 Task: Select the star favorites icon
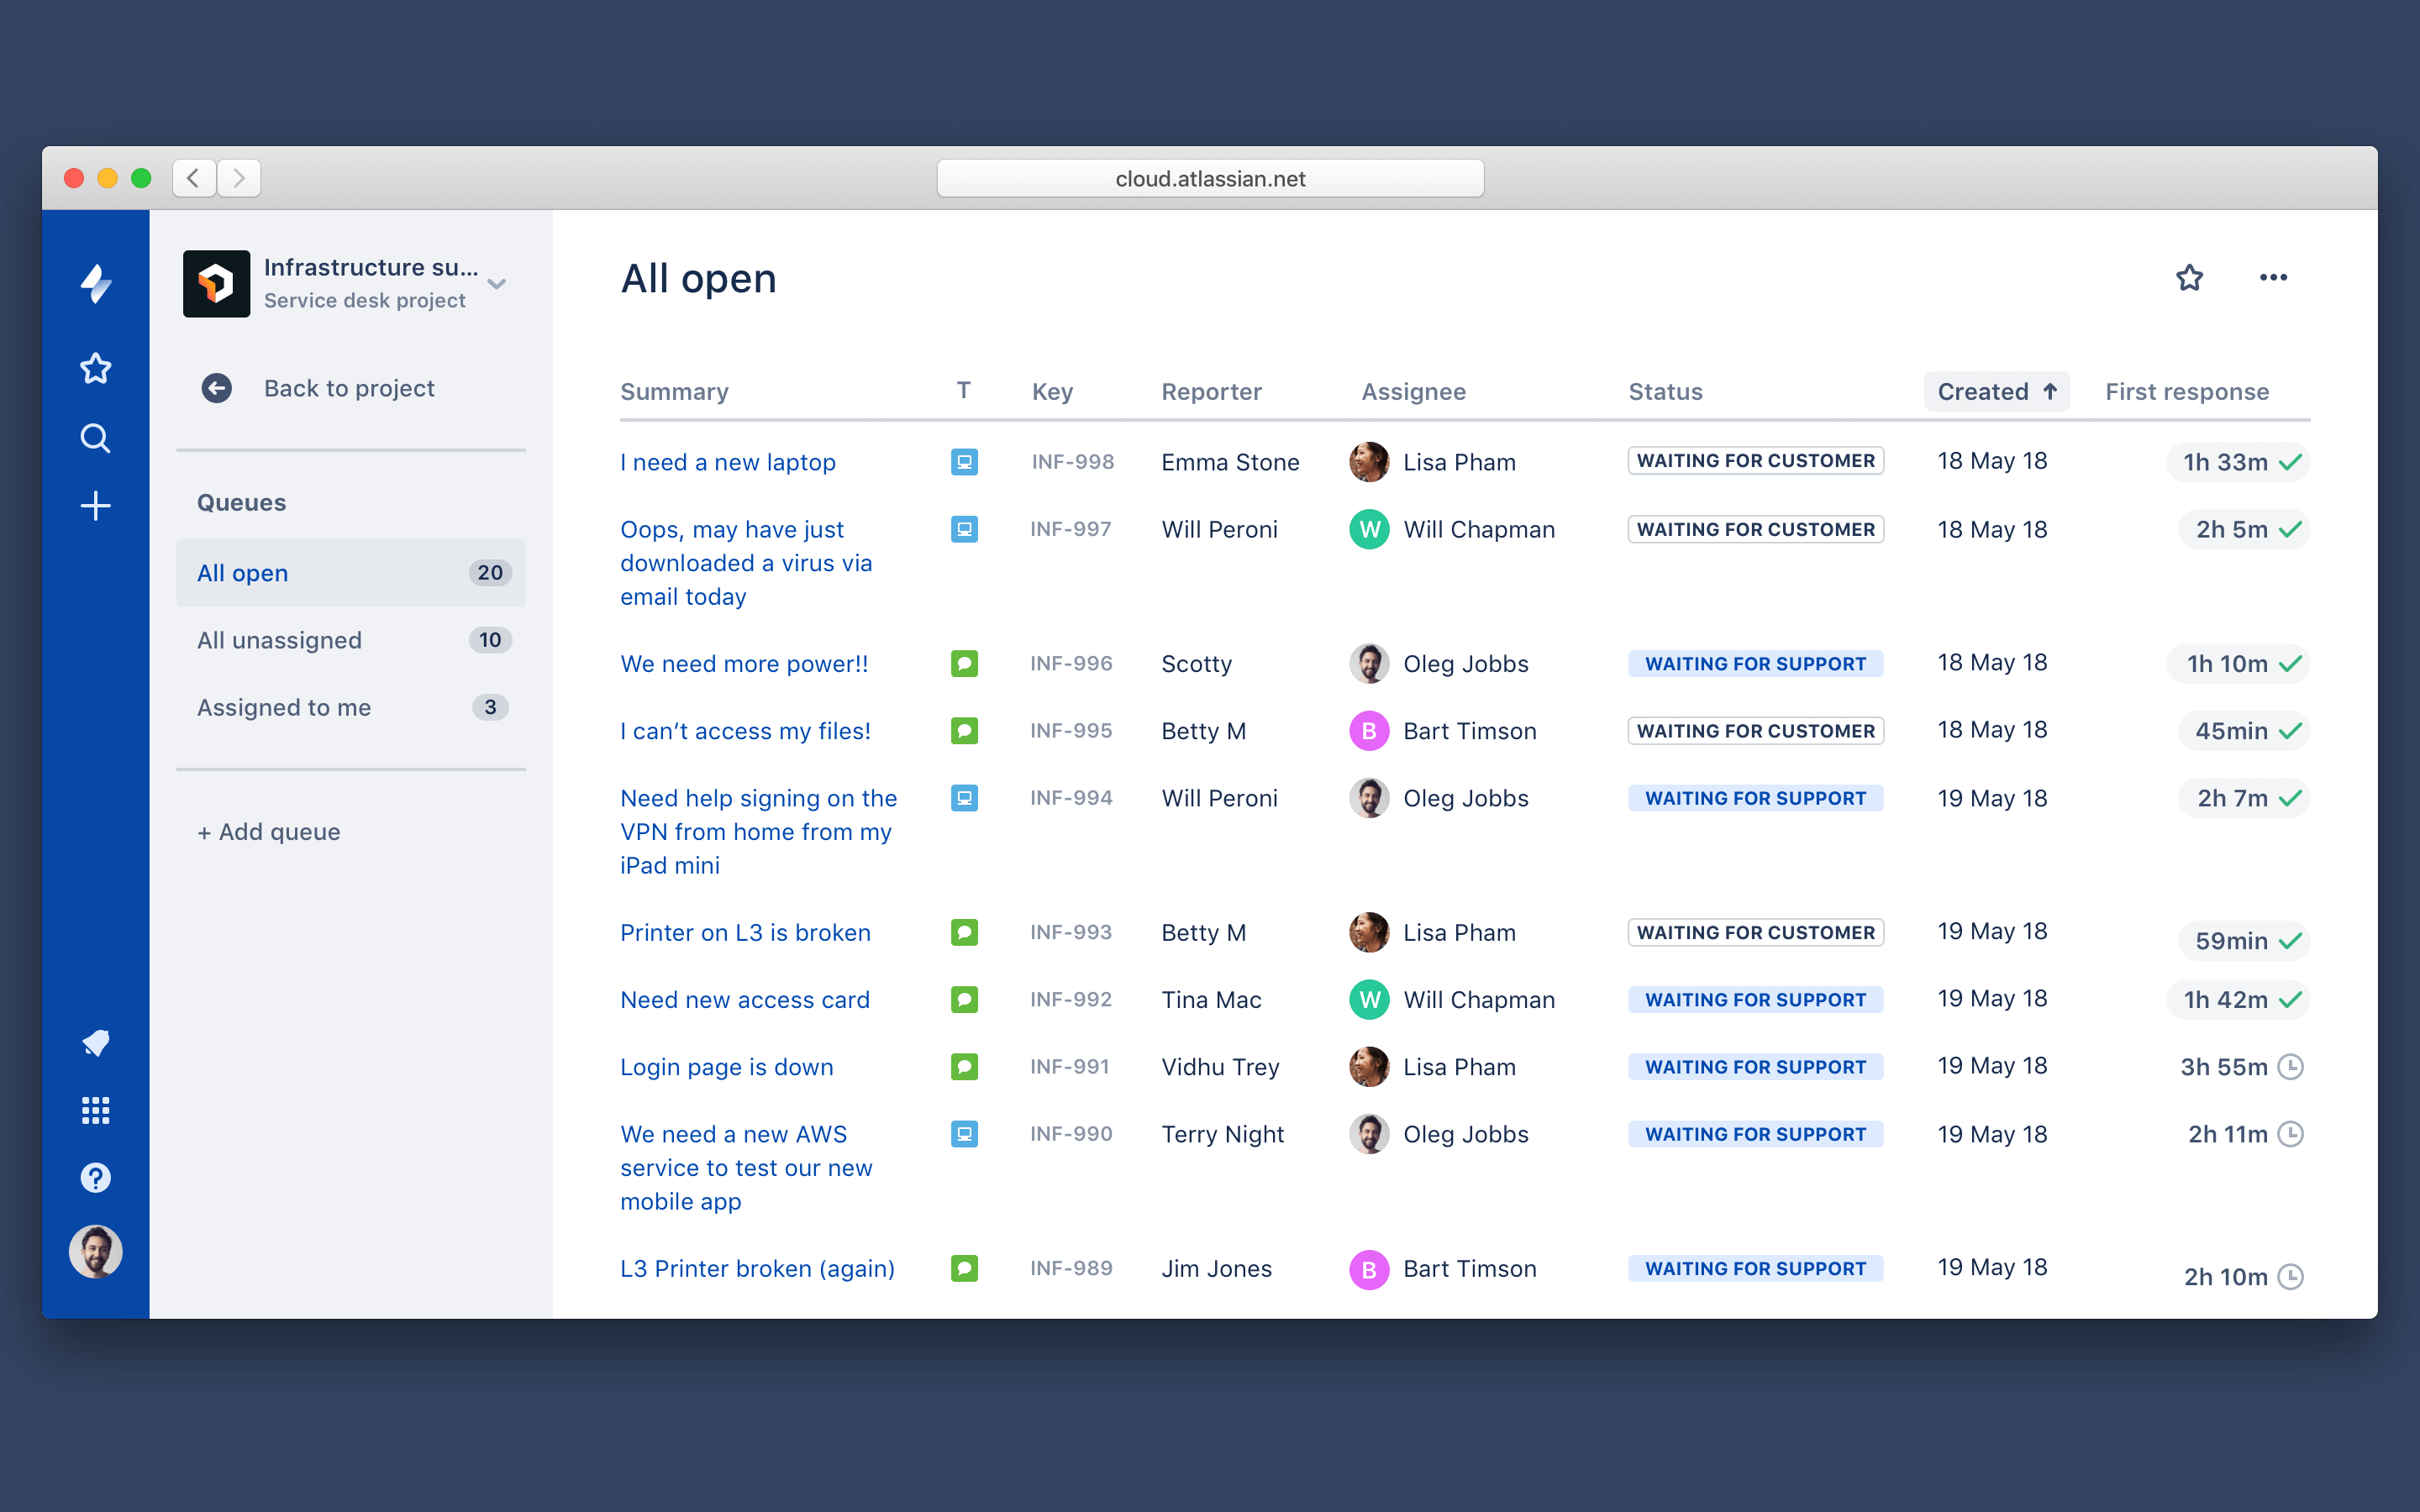click(x=2188, y=277)
